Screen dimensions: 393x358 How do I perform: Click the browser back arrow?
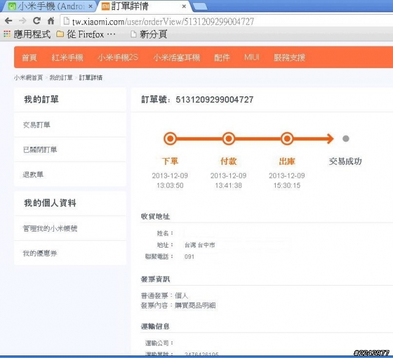point(9,21)
